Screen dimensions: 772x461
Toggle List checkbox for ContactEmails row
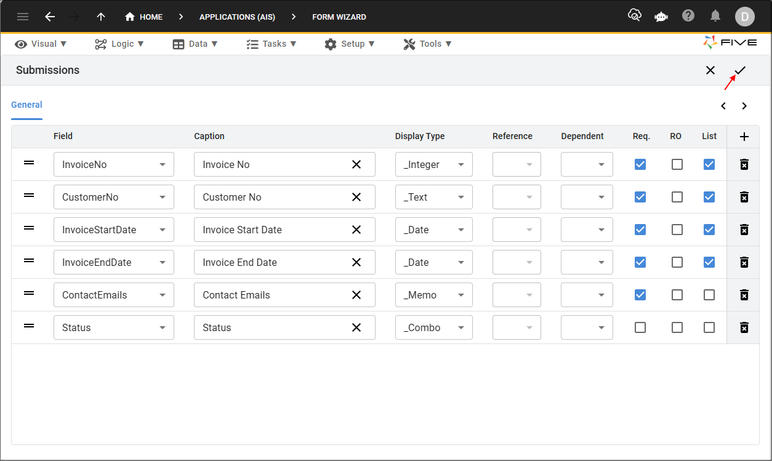(709, 295)
